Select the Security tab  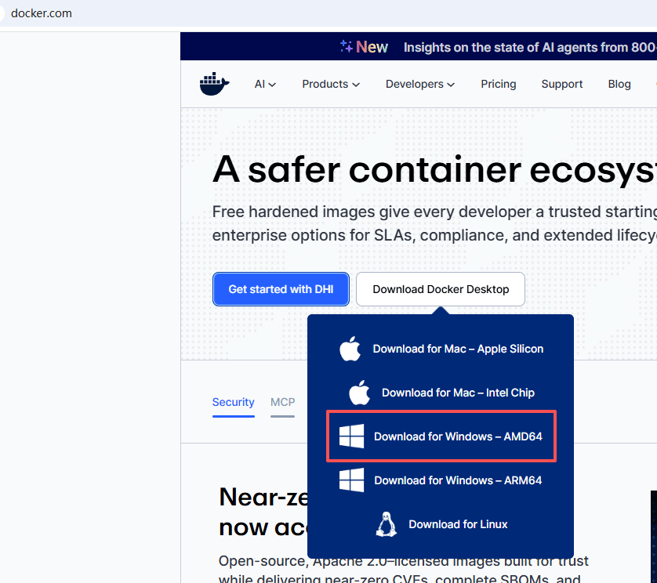coord(234,403)
